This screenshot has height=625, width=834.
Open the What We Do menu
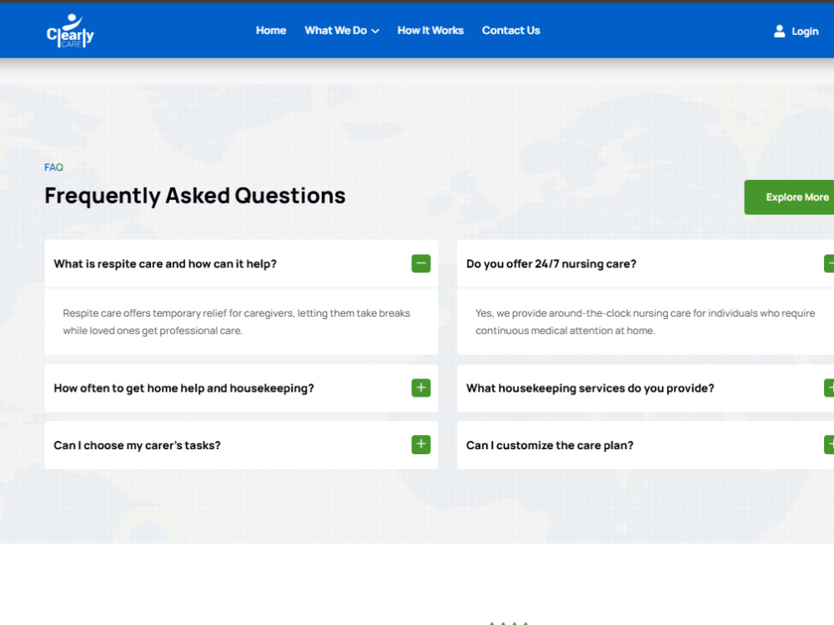342,31
